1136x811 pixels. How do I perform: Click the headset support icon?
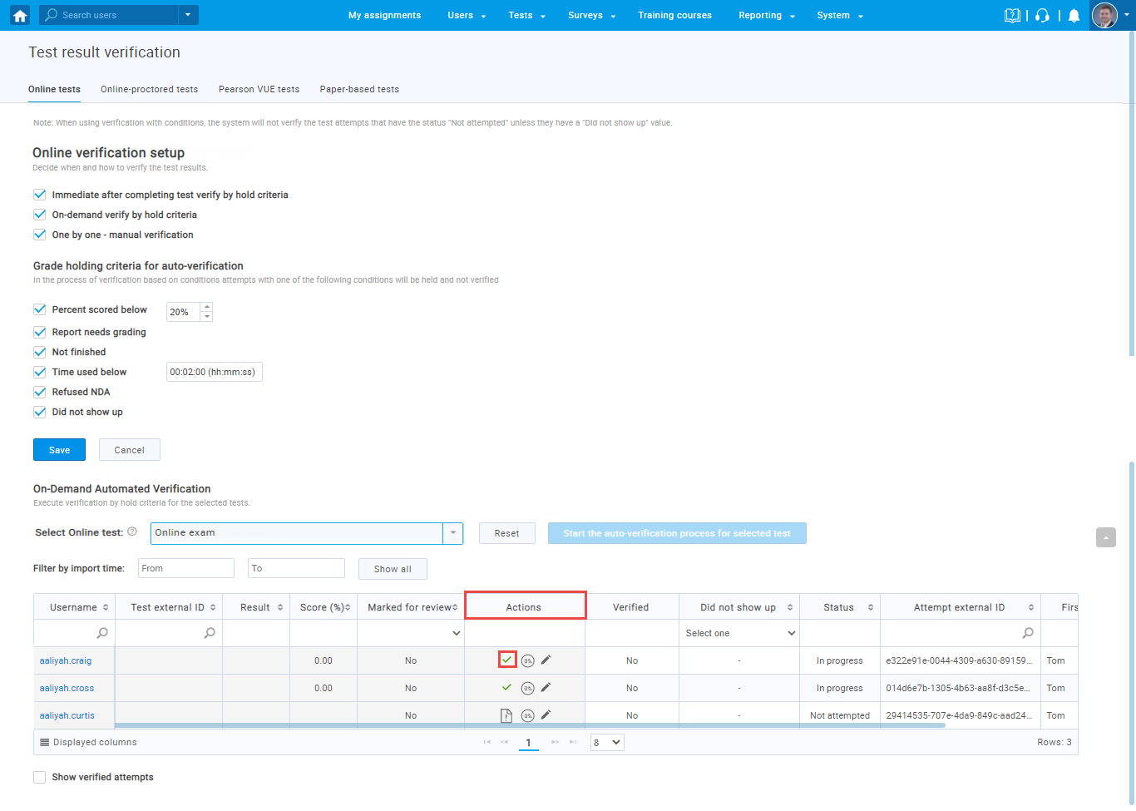click(x=1042, y=16)
